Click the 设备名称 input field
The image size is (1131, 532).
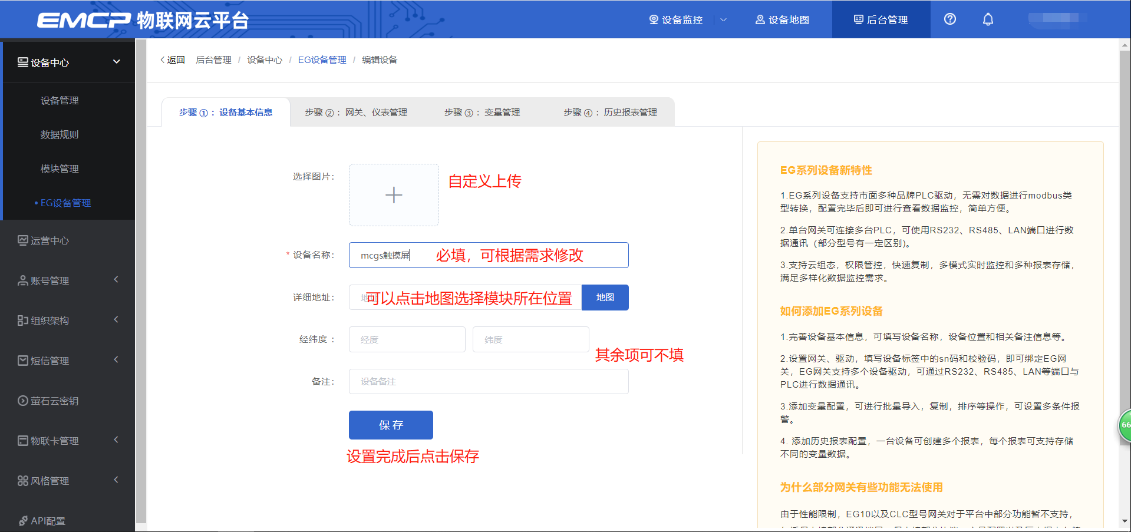(x=488, y=255)
